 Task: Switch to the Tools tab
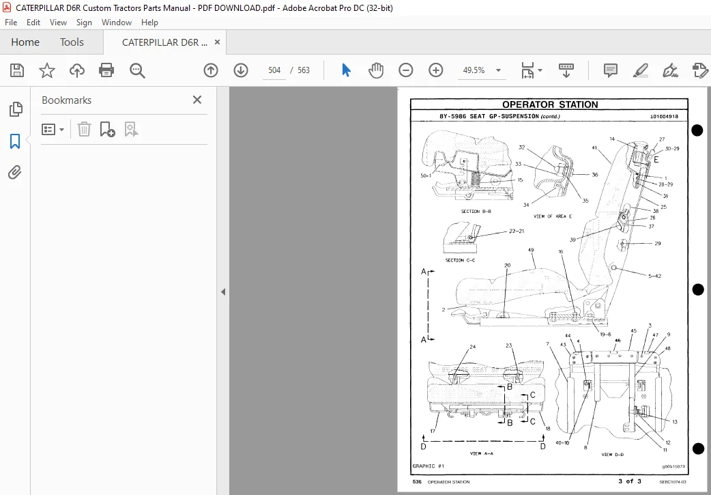[72, 42]
